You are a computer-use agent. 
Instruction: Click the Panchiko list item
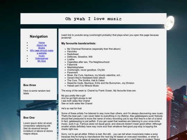[x=72, y=52]
